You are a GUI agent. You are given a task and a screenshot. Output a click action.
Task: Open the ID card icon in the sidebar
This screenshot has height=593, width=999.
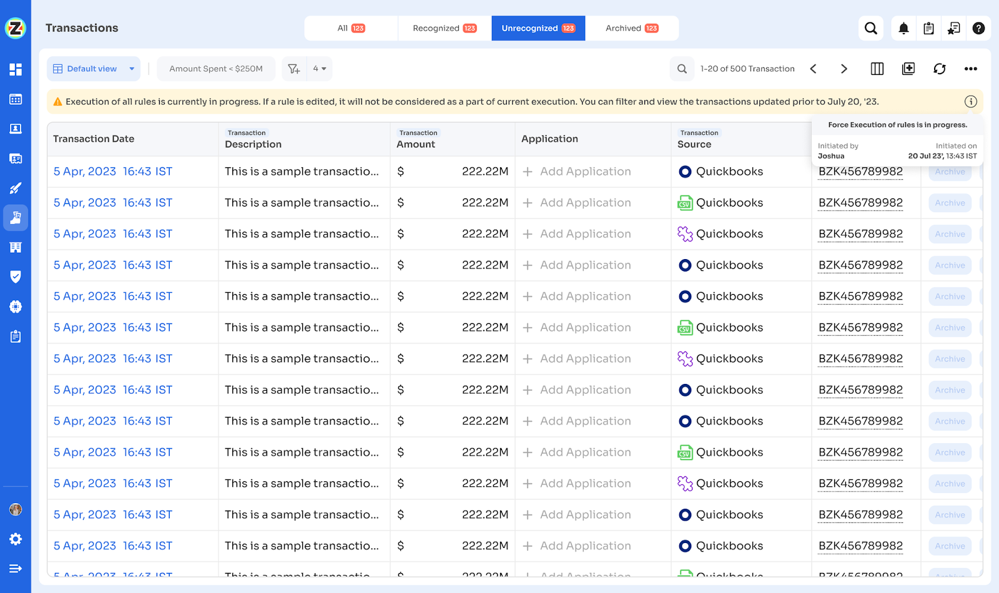16,159
